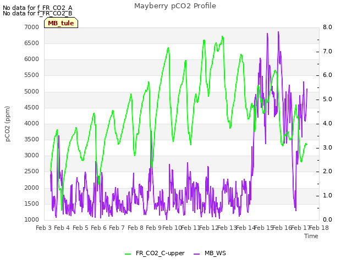Click the Feb 17 date label
Image resolution: width=352 pixels, height=264 pixels.
click(300, 228)
